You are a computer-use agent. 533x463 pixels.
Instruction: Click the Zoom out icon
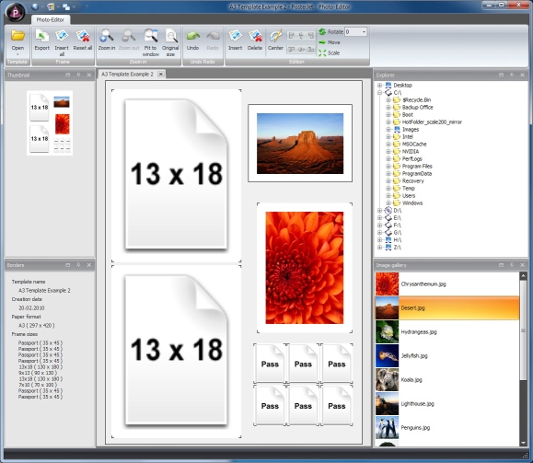point(129,41)
